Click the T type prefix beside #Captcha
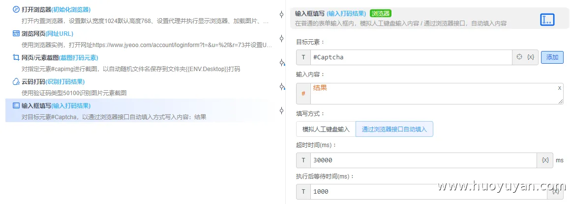 pos(303,57)
